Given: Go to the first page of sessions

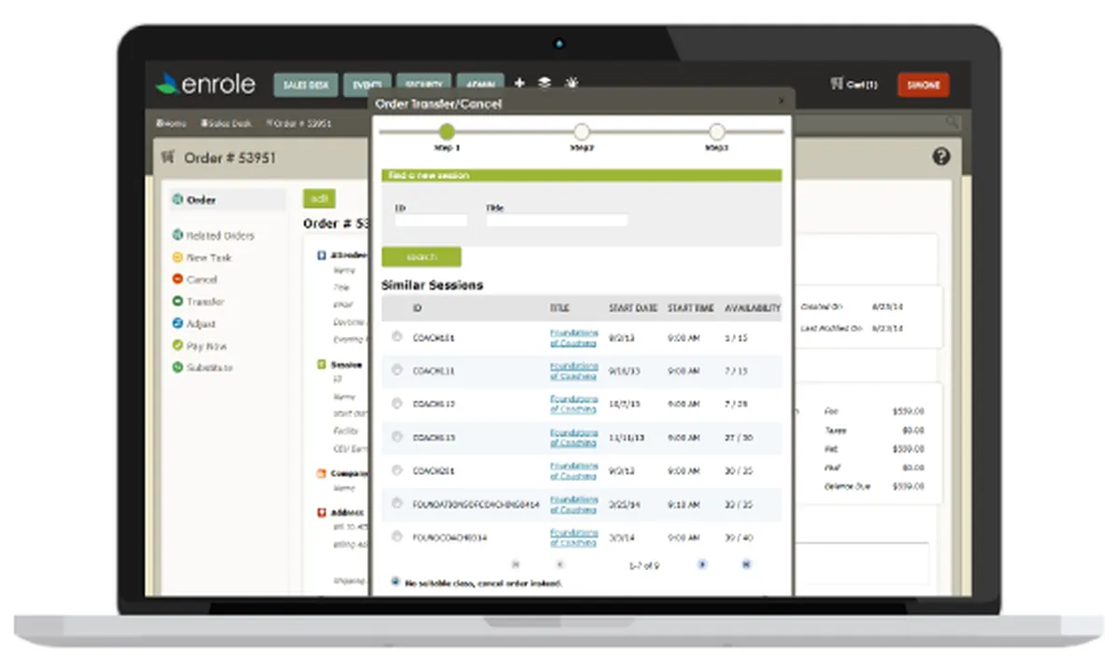Looking at the screenshot, I should tap(515, 564).
